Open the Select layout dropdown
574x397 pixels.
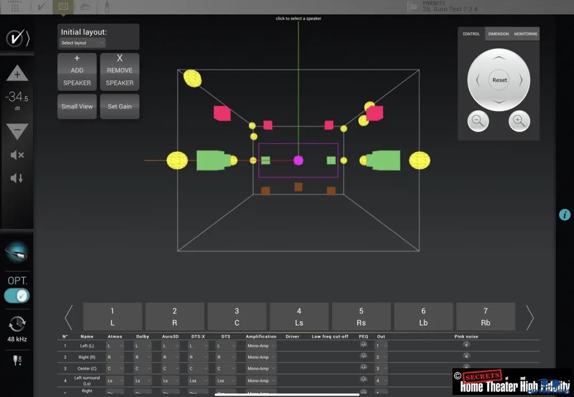point(83,43)
